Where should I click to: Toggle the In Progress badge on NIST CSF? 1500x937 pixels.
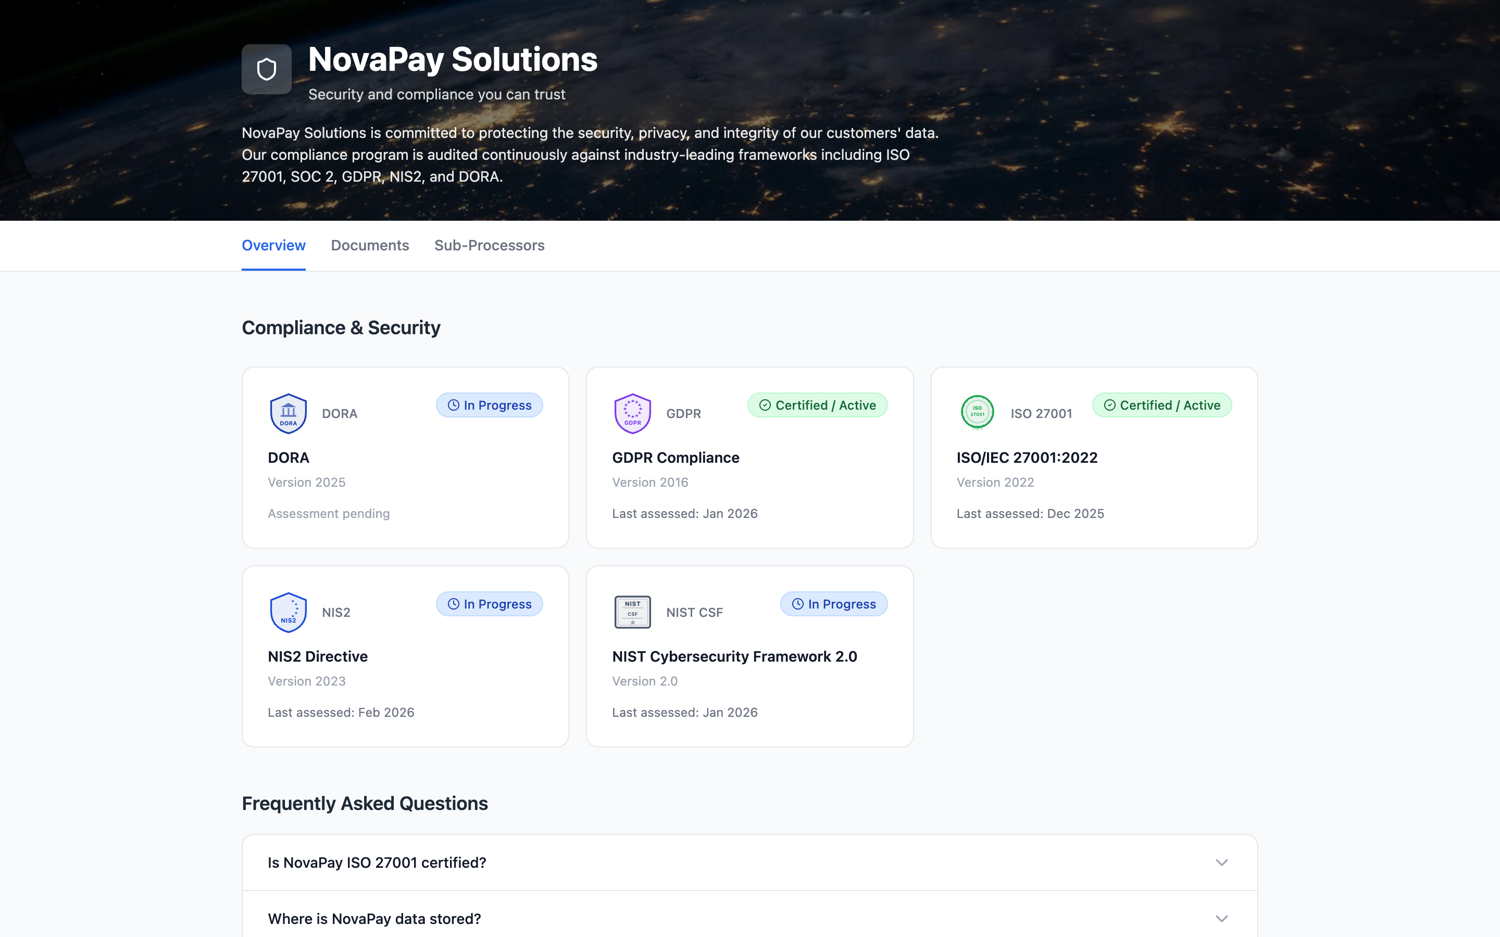(x=833, y=604)
